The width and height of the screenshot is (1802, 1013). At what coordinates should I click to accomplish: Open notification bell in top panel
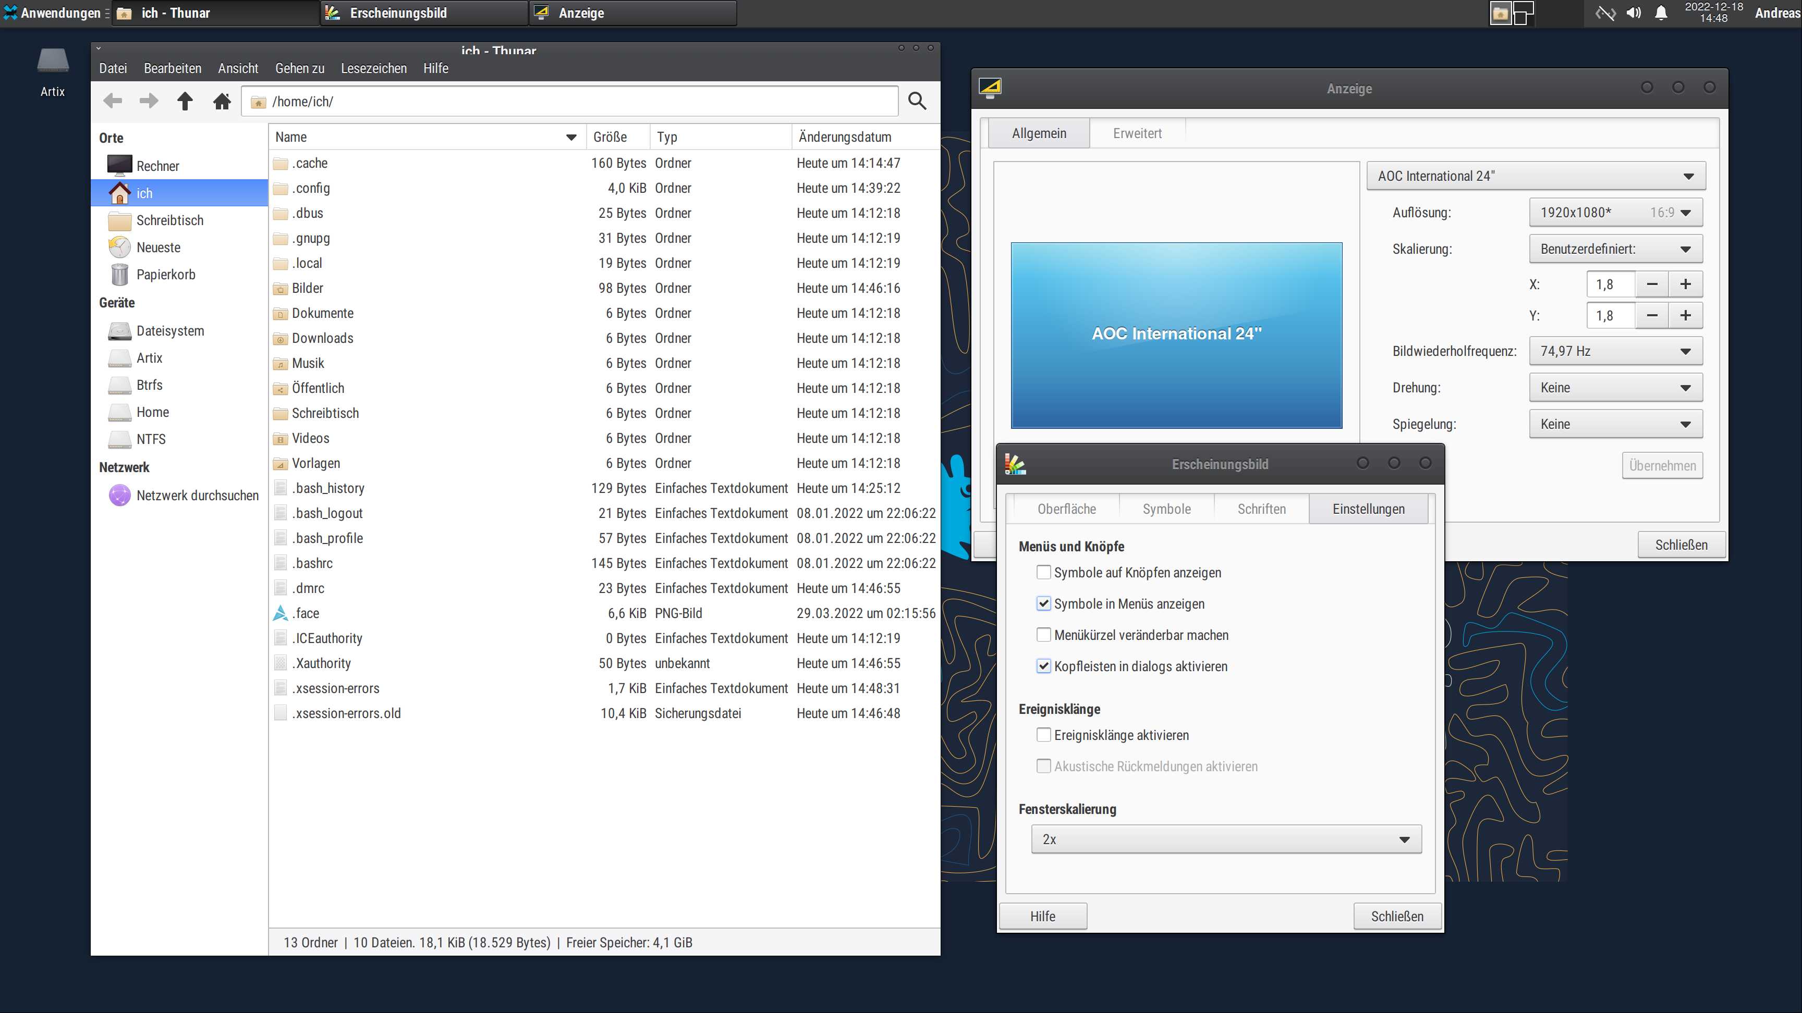[x=1661, y=13]
